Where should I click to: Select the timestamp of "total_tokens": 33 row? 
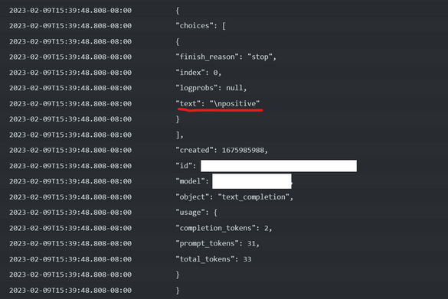70,259
